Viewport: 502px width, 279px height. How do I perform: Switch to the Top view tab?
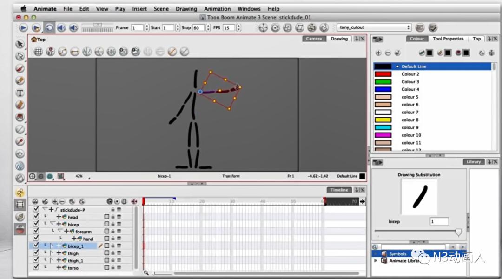(476, 39)
